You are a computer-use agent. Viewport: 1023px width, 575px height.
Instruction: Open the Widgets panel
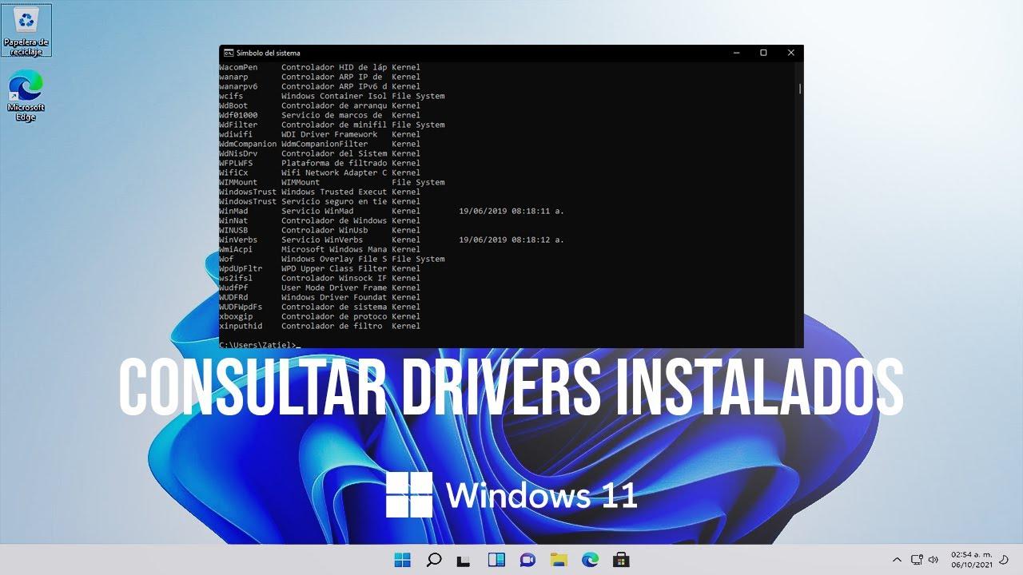[496, 559]
